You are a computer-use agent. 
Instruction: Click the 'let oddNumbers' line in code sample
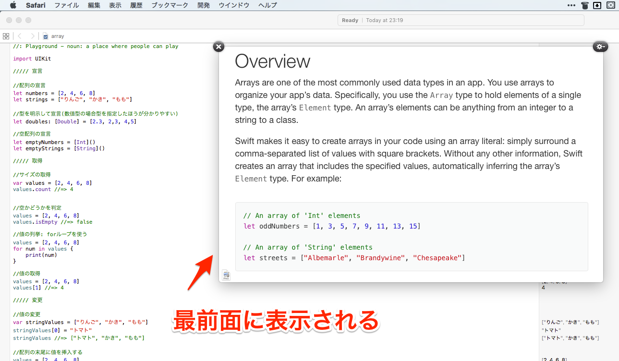pos(332,226)
